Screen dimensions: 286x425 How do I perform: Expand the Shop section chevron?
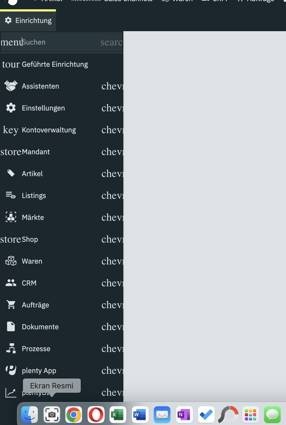[112, 239]
